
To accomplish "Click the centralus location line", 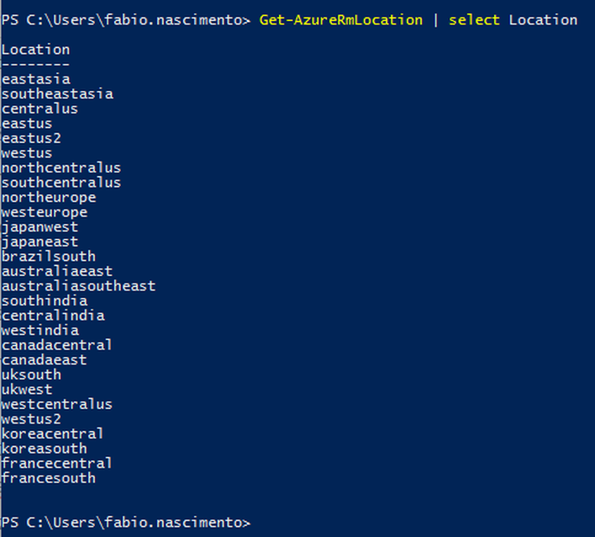I will click(39, 109).
